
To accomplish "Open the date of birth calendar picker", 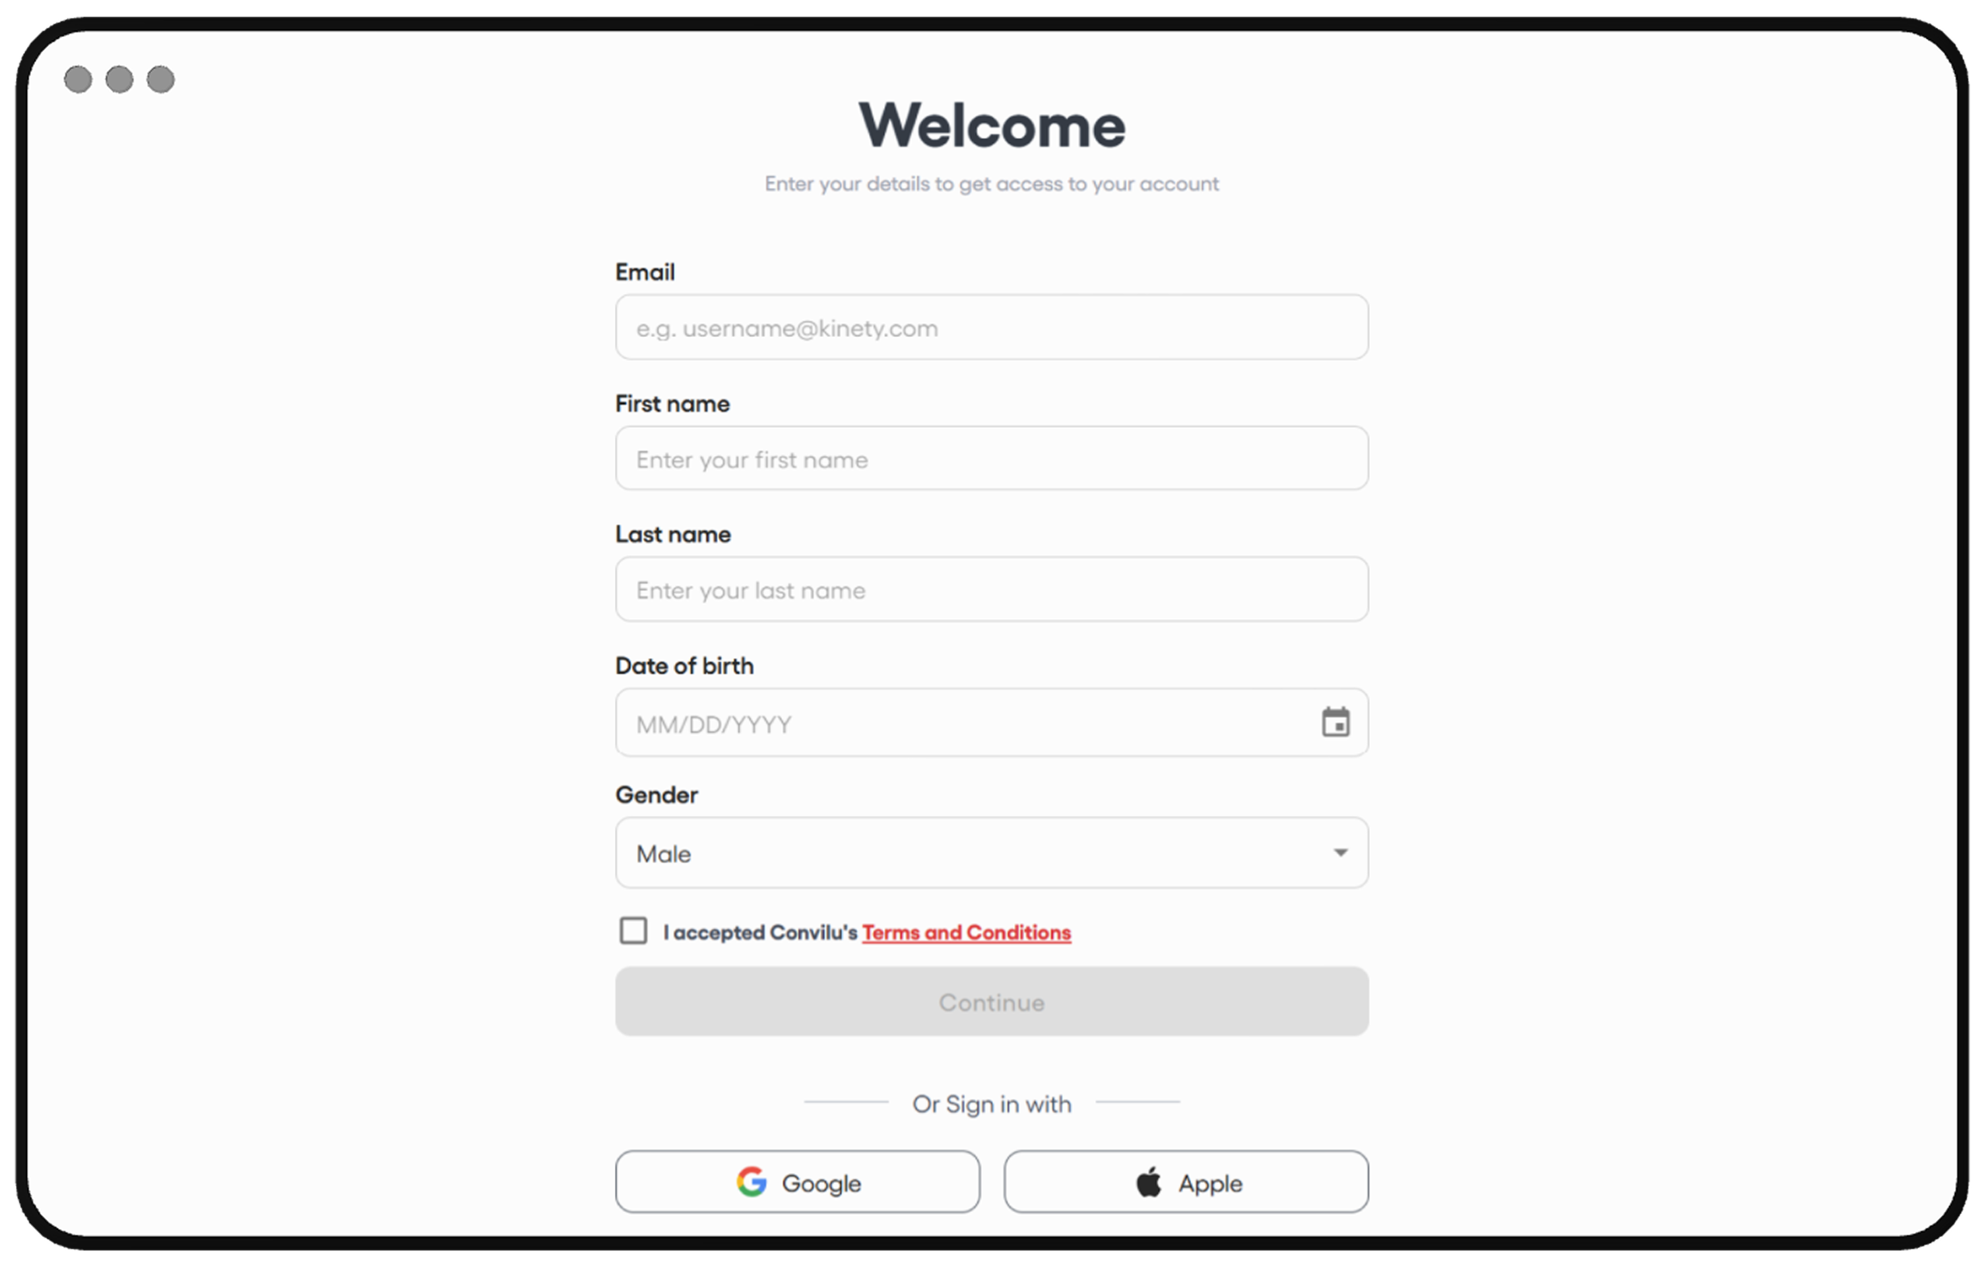I will (x=1335, y=723).
